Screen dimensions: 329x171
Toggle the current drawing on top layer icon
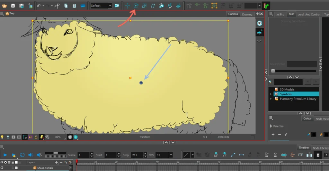(x=260, y=33)
